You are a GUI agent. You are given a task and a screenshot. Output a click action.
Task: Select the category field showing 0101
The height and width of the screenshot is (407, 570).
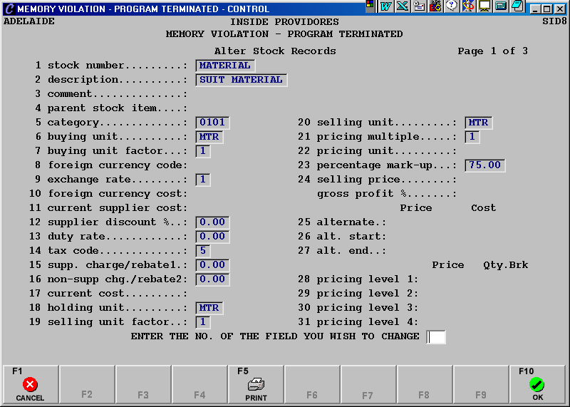212,123
